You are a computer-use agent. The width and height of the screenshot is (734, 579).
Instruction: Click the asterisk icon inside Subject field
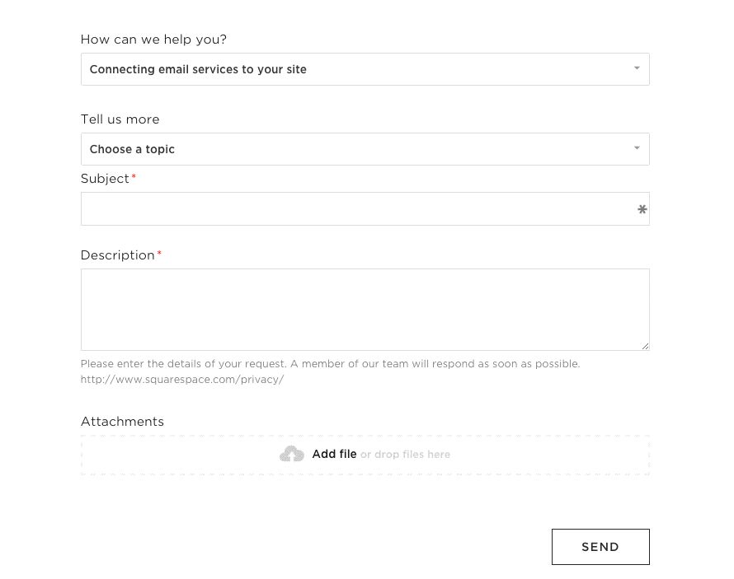point(642,210)
